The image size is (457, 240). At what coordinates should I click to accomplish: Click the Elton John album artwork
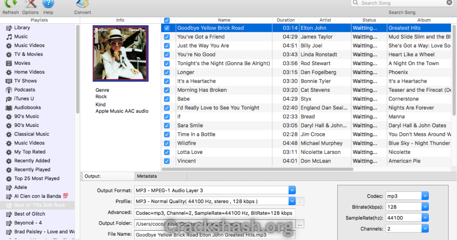tap(120, 53)
